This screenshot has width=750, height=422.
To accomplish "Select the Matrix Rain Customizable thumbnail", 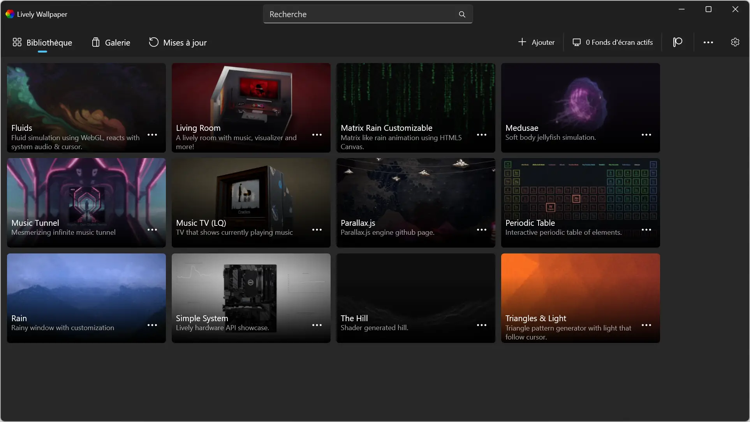I will (416, 108).
